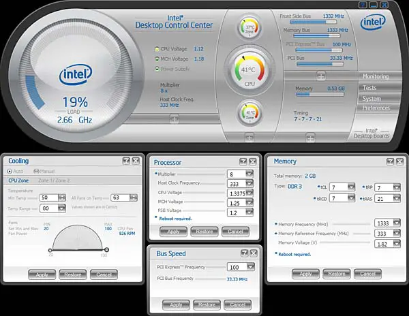Open Host Clock Frequency dropdown

[x=249, y=183]
